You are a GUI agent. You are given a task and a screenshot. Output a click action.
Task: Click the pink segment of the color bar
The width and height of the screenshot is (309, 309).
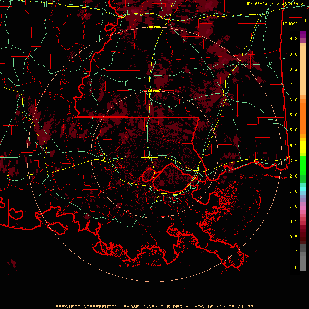coord(303,208)
